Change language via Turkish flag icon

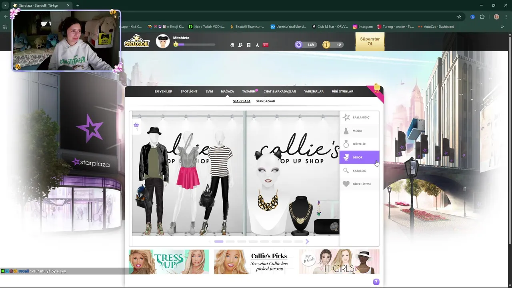(265, 45)
